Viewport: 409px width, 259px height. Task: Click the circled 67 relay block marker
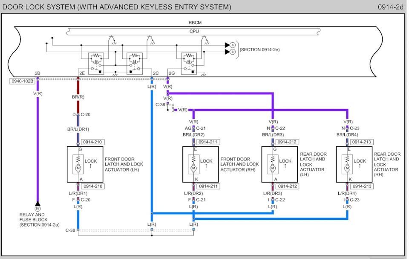38,209
